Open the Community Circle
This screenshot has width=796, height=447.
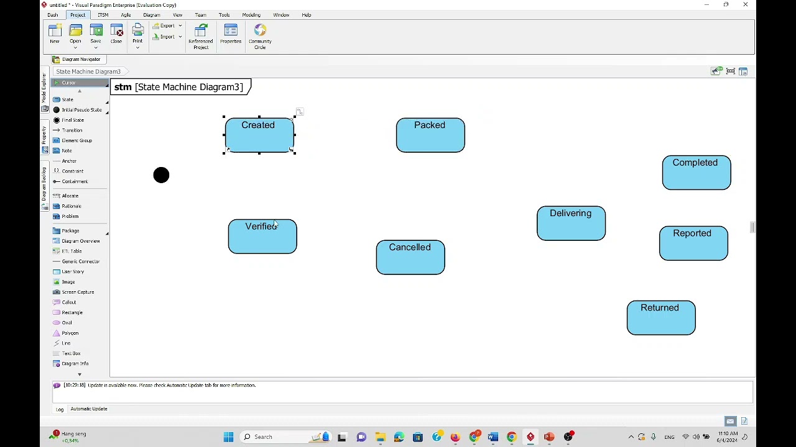(260, 37)
